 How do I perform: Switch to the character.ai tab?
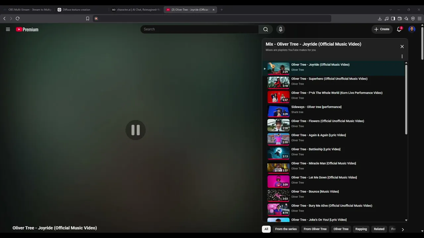[136, 10]
